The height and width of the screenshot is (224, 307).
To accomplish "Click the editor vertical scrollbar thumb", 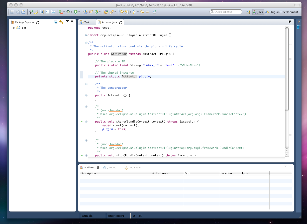I will click(x=287, y=69).
